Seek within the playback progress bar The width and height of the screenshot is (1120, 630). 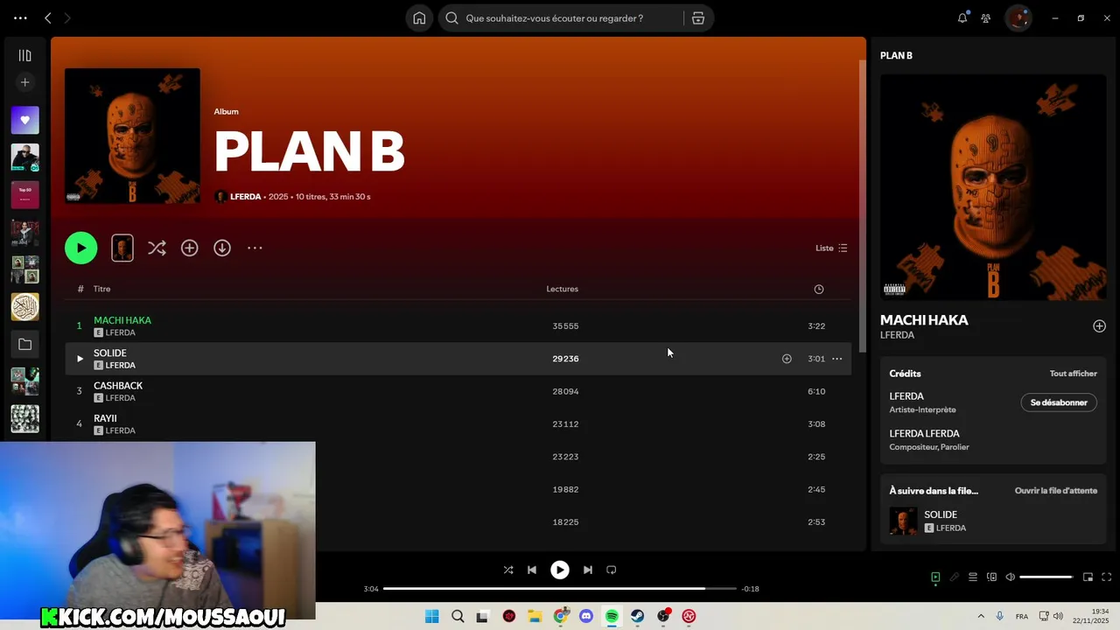coord(560,589)
